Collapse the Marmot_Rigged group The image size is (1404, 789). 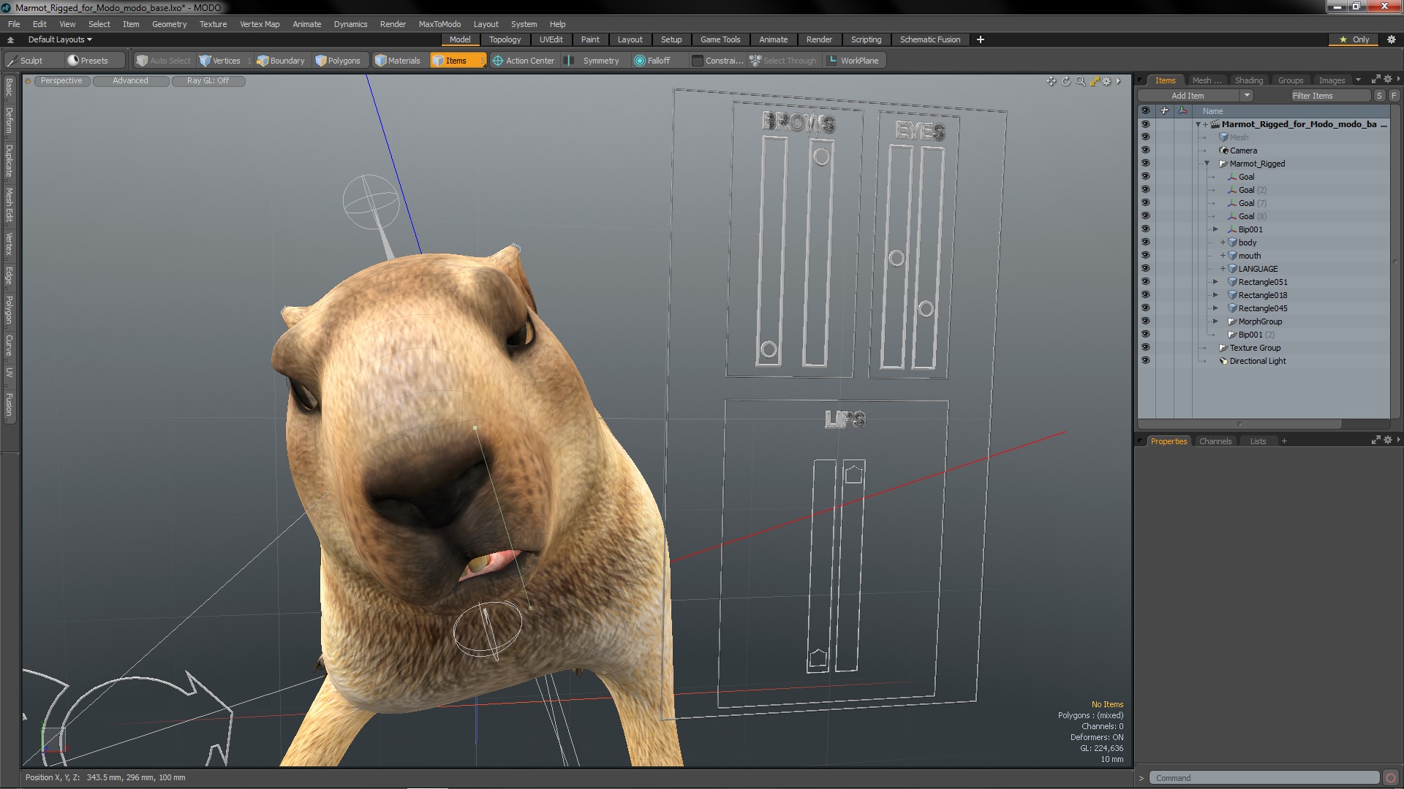[1207, 164]
